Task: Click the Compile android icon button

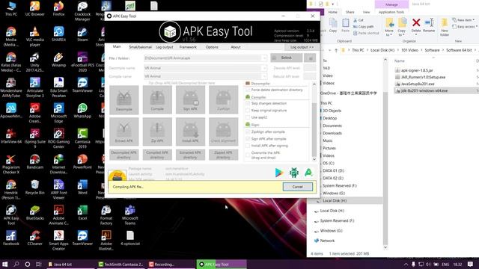Action: click(x=157, y=99)
